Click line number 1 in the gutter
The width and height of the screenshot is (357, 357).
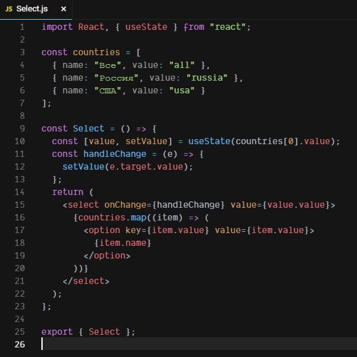coord(22,27)
